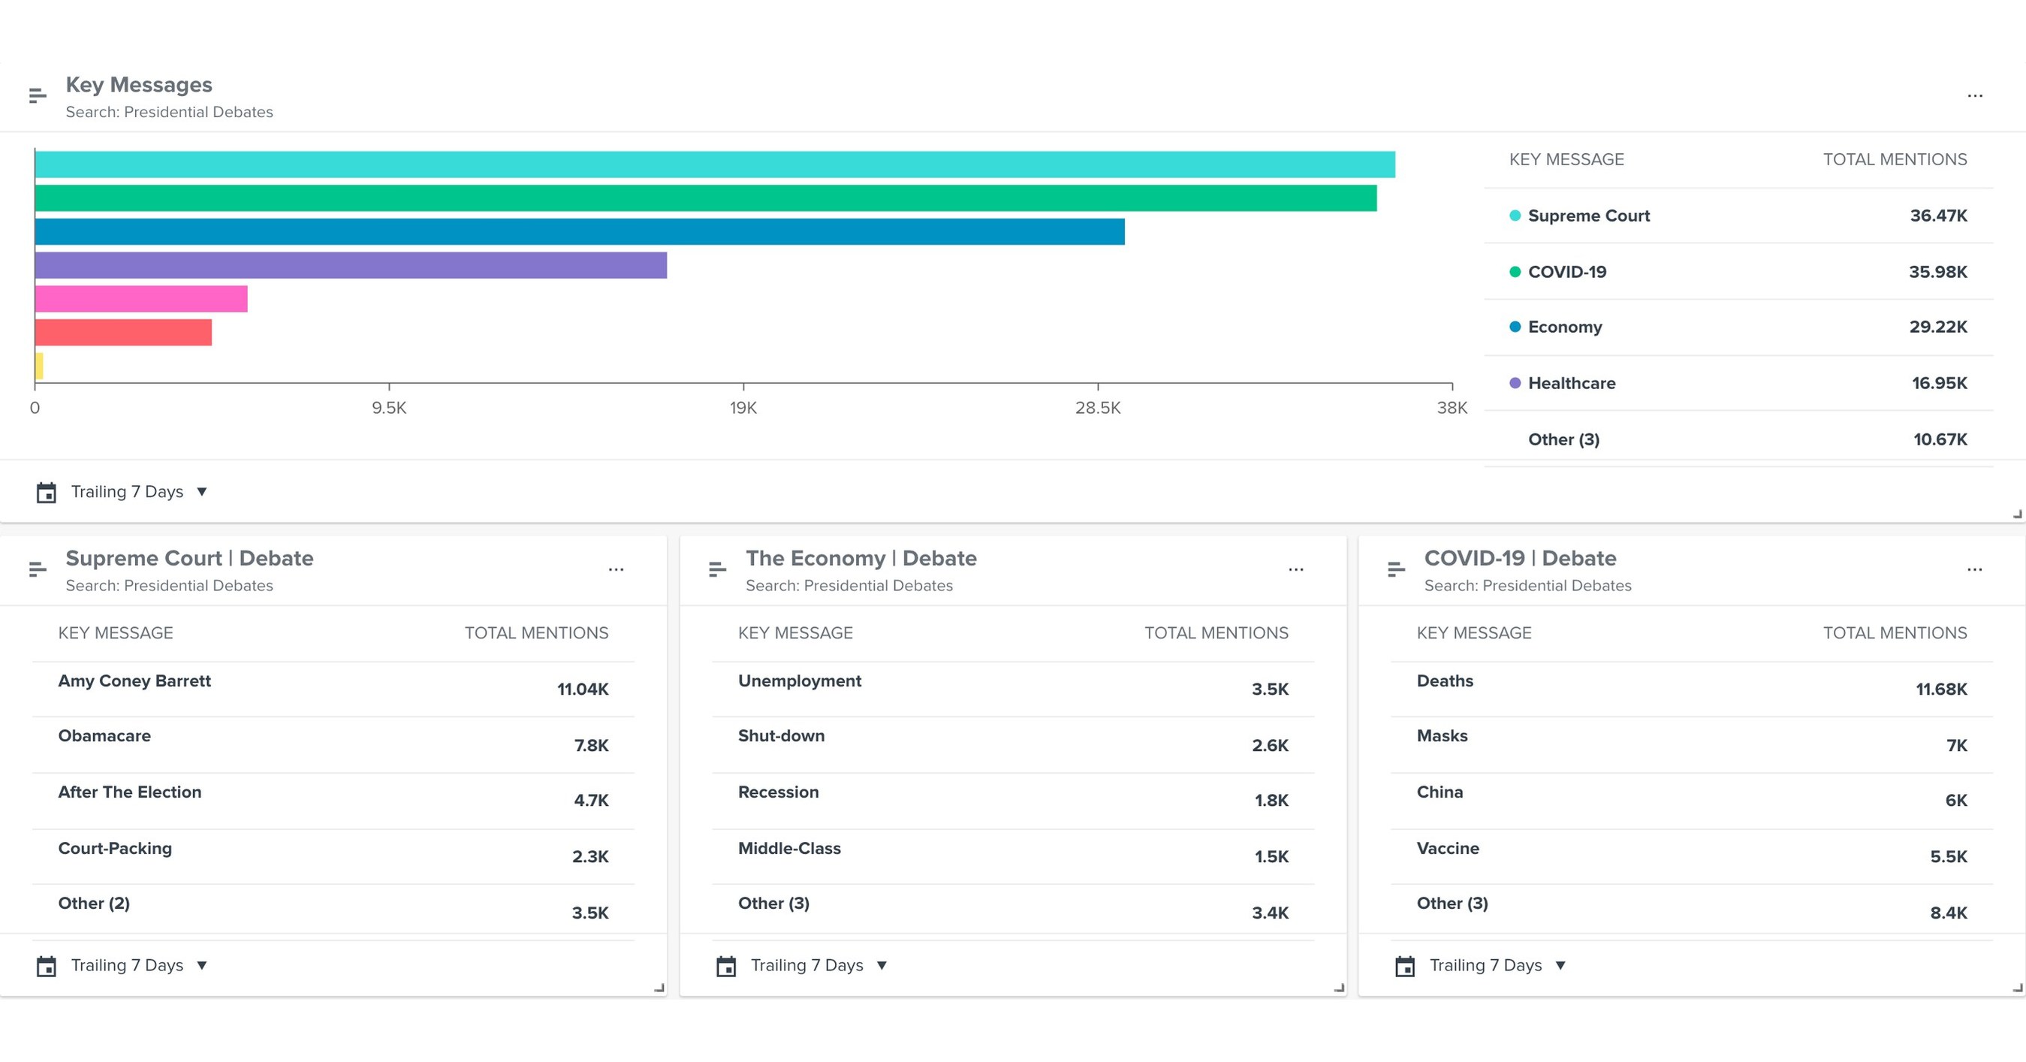Select the Other (3) row in Key Messages legend
This screenshot has height=1062, width=2026.
(x=1730, y=439)
